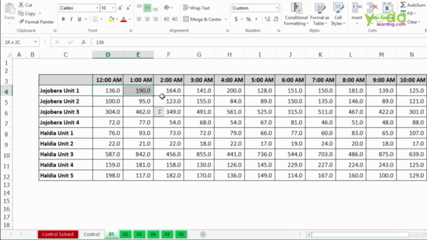Click the Quick Analysis icon

tap(159, 112)
